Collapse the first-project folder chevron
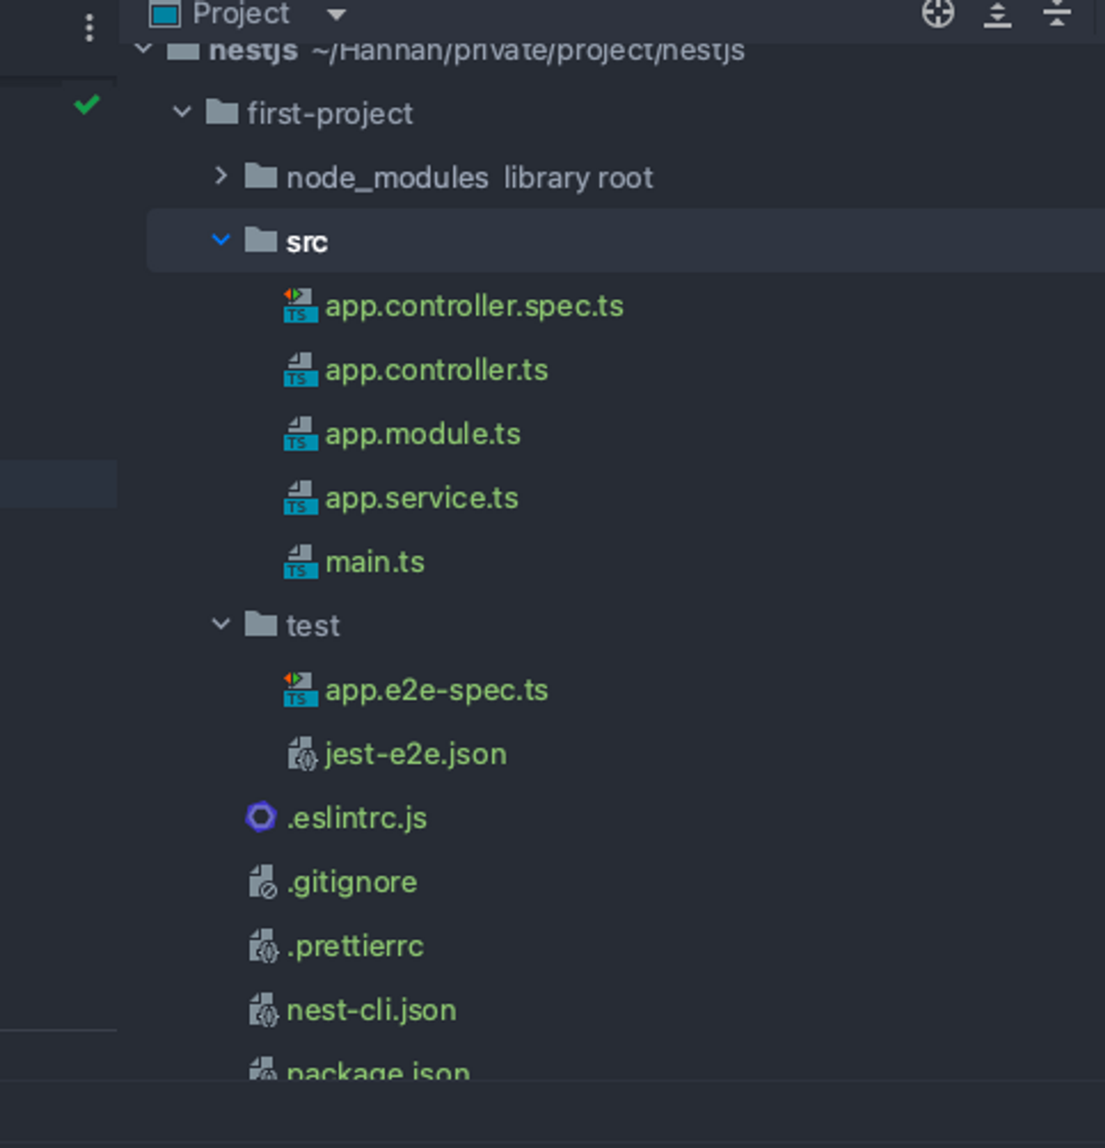1105x1148 pixels. (x=182, y=112)
